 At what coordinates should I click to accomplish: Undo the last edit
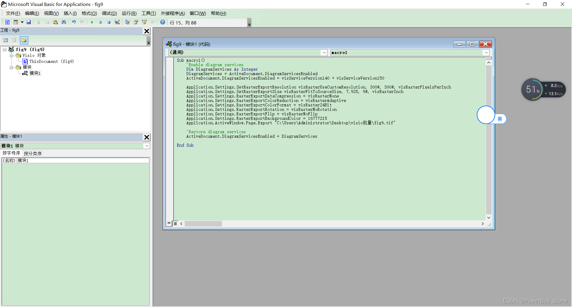click(x=74, y=22)
